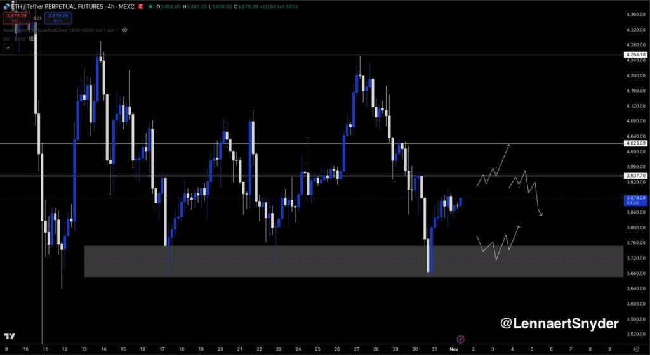
Task: Select the 4,023.09 horizontal line price label
Action: coord(635,143)
